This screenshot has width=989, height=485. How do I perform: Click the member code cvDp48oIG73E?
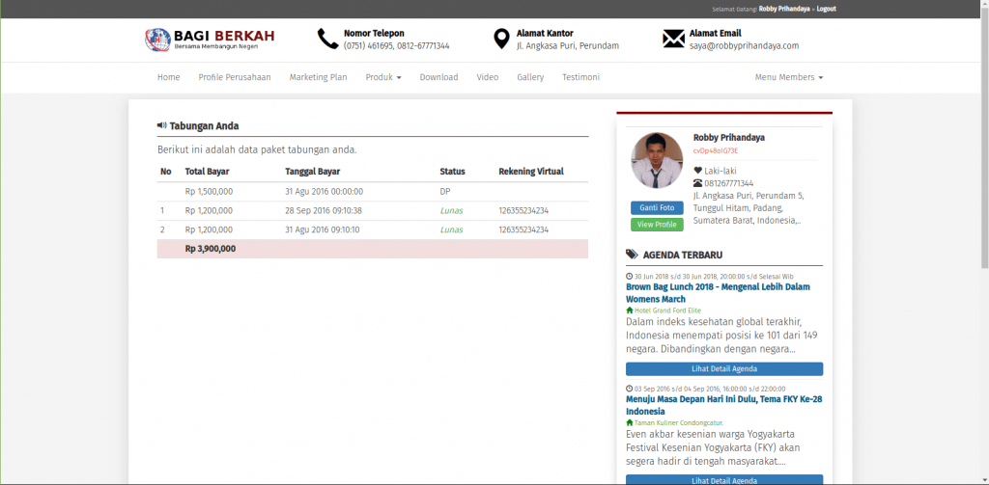click(x=716, y=151)
